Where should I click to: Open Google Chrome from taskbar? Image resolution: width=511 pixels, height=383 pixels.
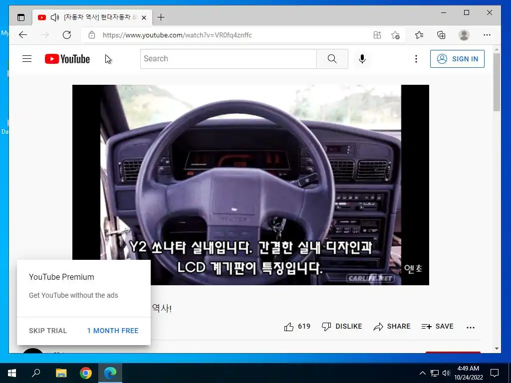[86, 373]
